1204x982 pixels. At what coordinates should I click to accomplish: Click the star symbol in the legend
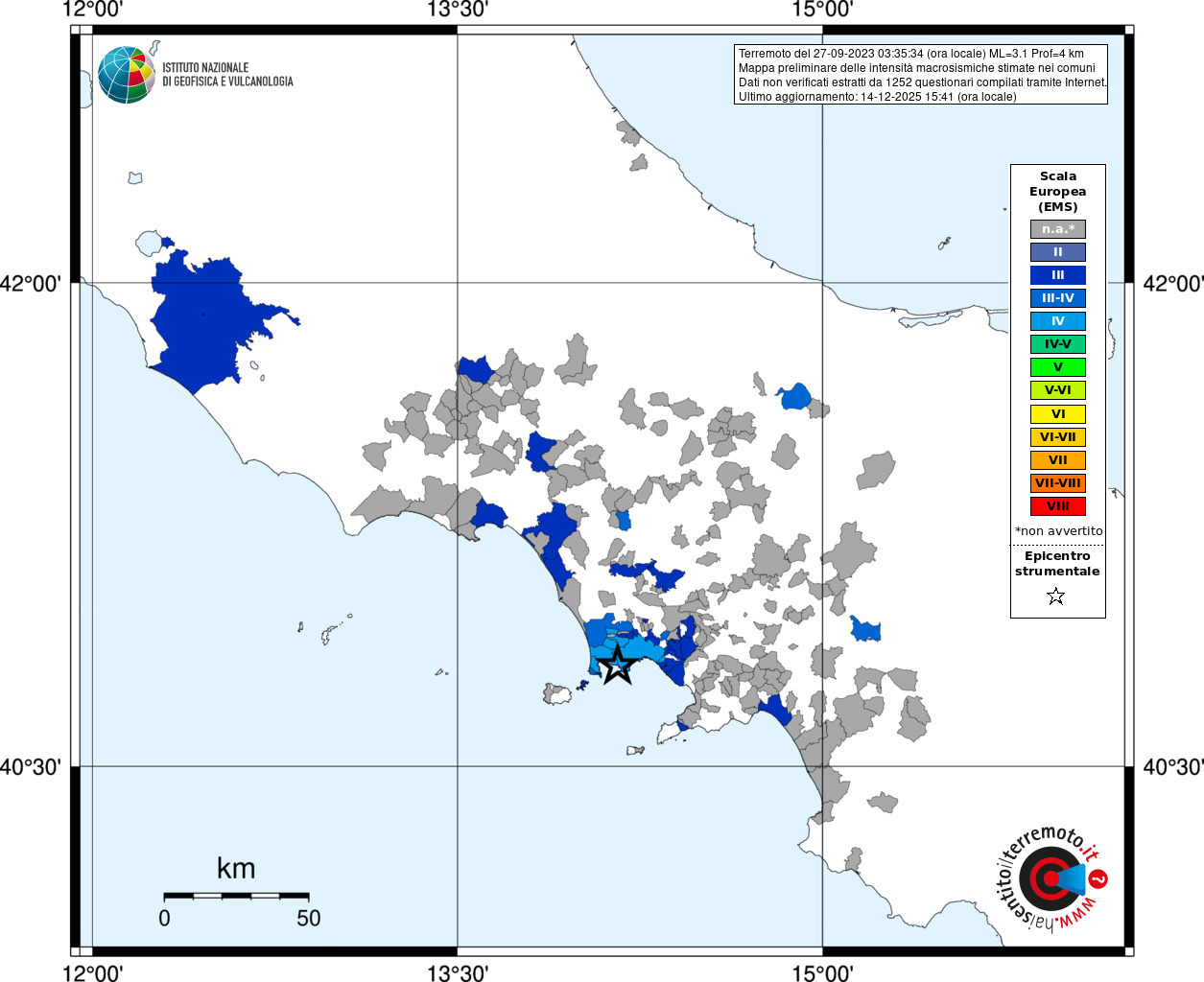point(1056,596)
